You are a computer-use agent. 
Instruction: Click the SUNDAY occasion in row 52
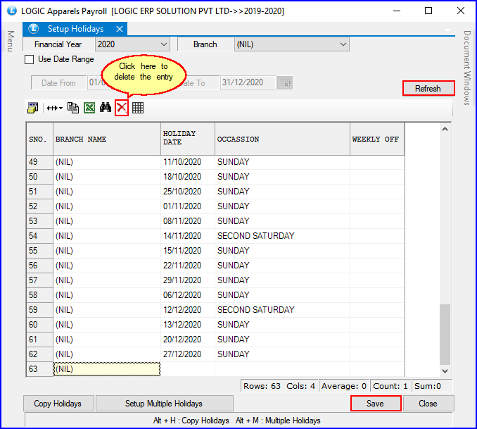coord(282,206)
